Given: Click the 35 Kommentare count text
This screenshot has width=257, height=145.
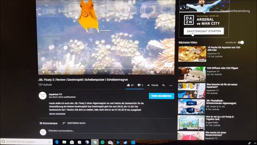Looking at the screenshot, I should point(48,123).
